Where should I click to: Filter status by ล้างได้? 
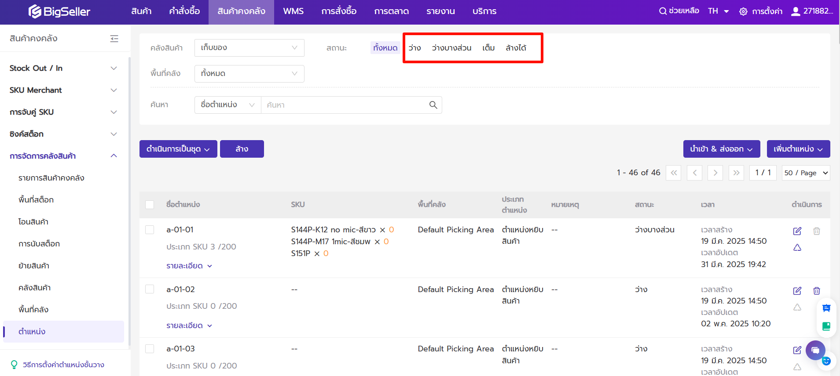[x=516, y=48]
